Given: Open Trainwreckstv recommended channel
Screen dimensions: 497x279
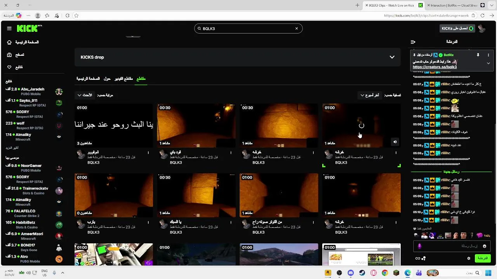Looking at the screenshot, I should [x=34, y=191].
